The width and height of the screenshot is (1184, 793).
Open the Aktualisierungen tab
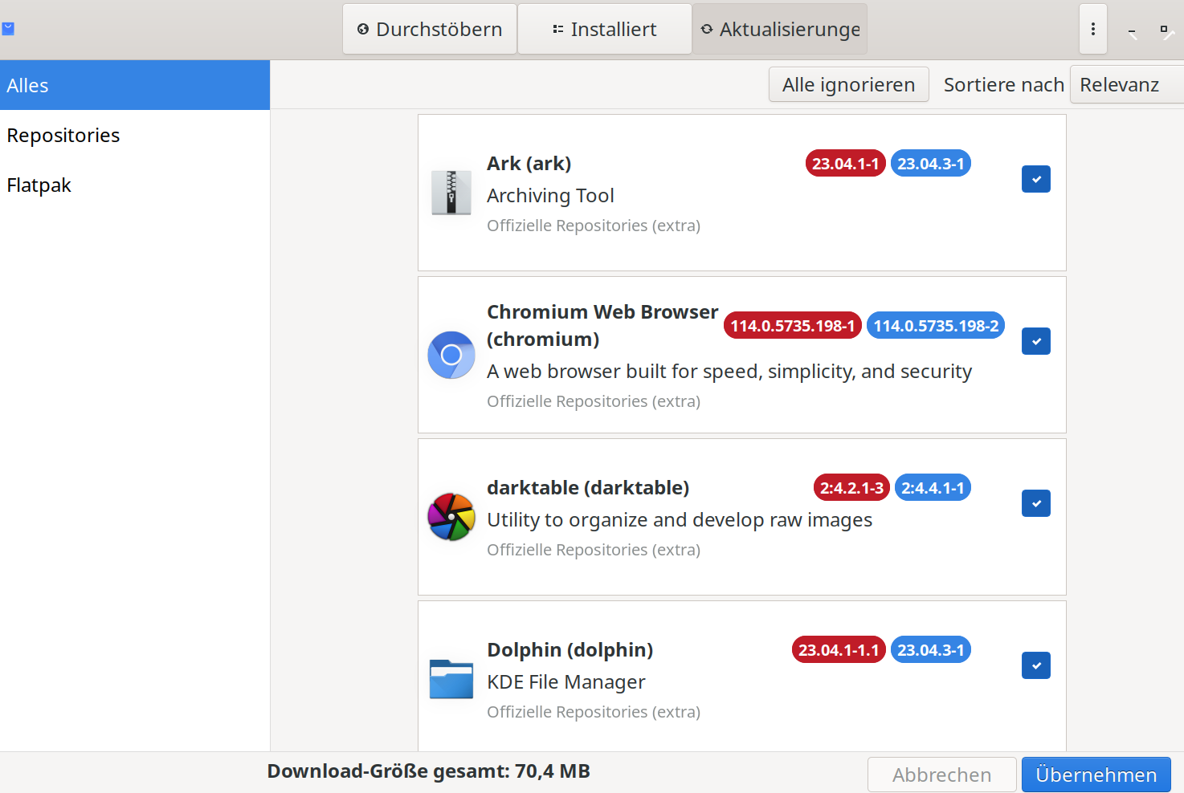pos(780,29)
